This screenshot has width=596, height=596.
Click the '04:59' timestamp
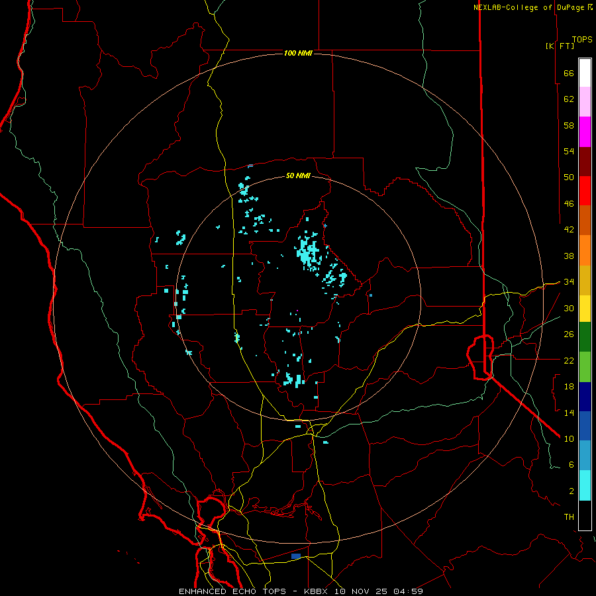point(408,591)
